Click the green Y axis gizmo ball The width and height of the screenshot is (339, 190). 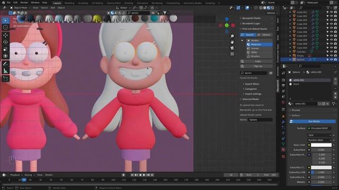click(x=227, y=25)
